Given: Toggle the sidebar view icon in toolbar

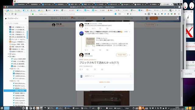Looking at the screenshot, I should pyautogui.click(x=149, y=14).
